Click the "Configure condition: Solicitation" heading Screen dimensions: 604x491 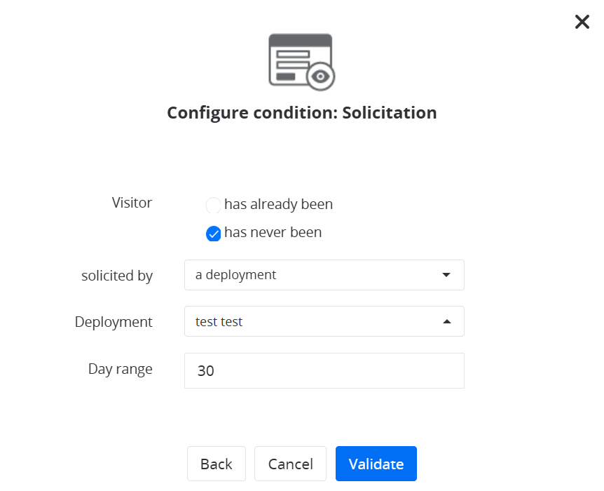(301, 113)
